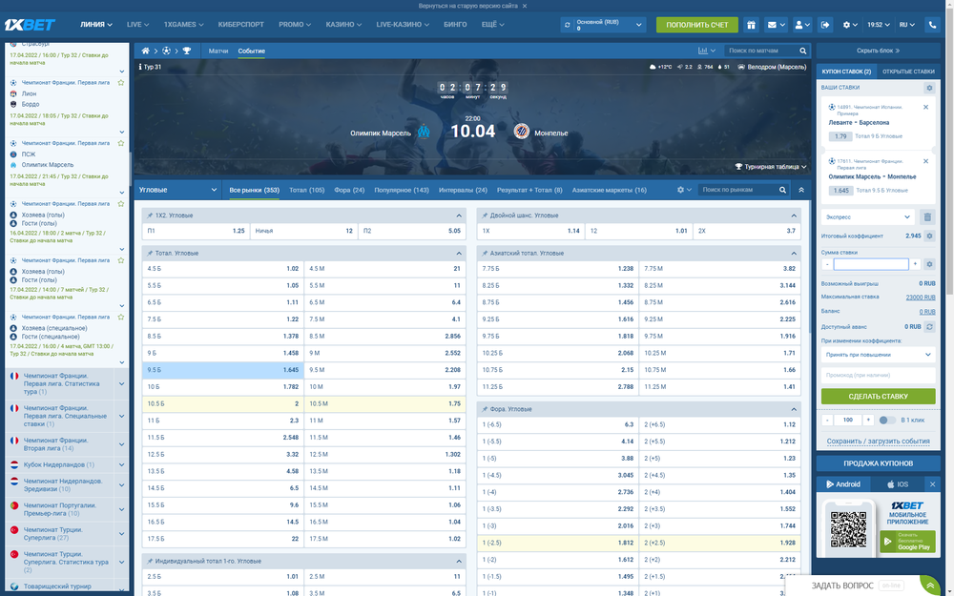Image resolution: width=954 pixels, height=596 pixels.
Task: Open market display settings gear
Action: (681, 190)
